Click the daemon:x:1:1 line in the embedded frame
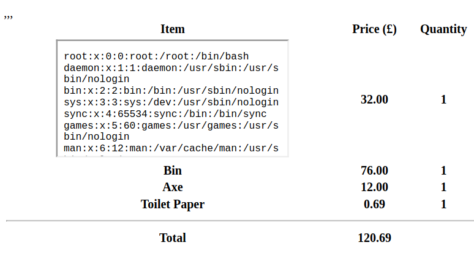The height and width of the screenshot is (253, 474). tap(171, 74)
